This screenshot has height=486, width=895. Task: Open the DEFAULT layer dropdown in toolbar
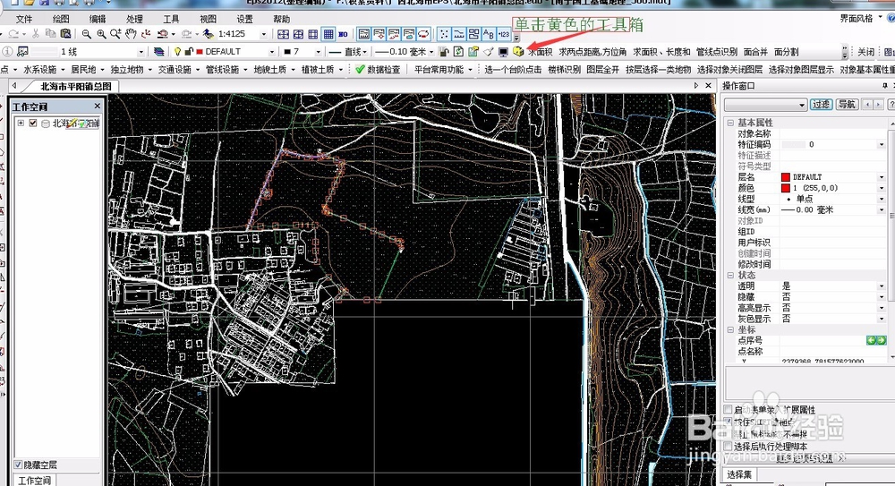(273, 52)
